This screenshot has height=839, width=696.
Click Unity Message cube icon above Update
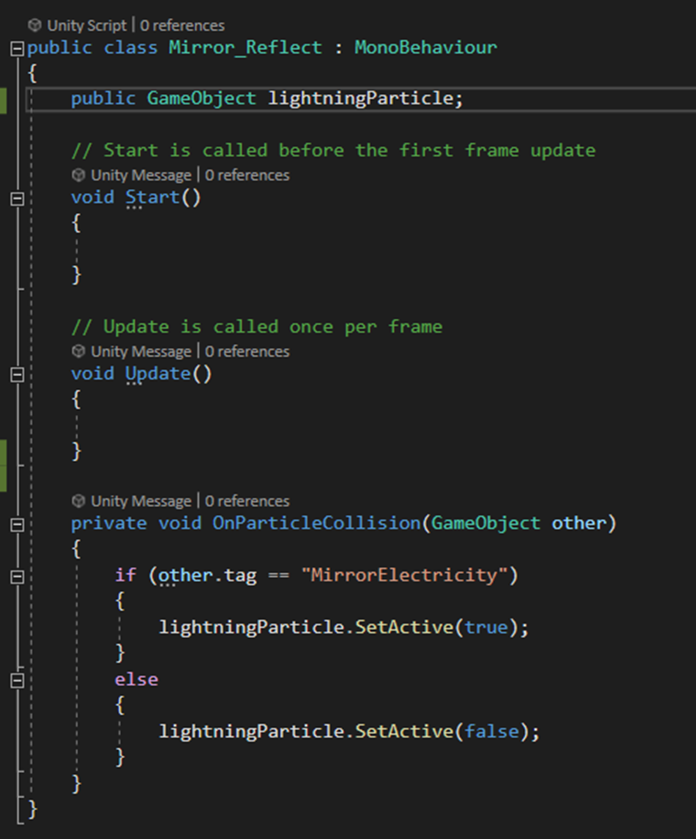coord(78,351)
